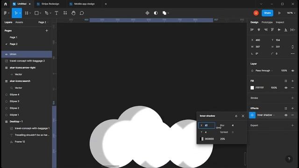Add a new page

coord(47,31)
